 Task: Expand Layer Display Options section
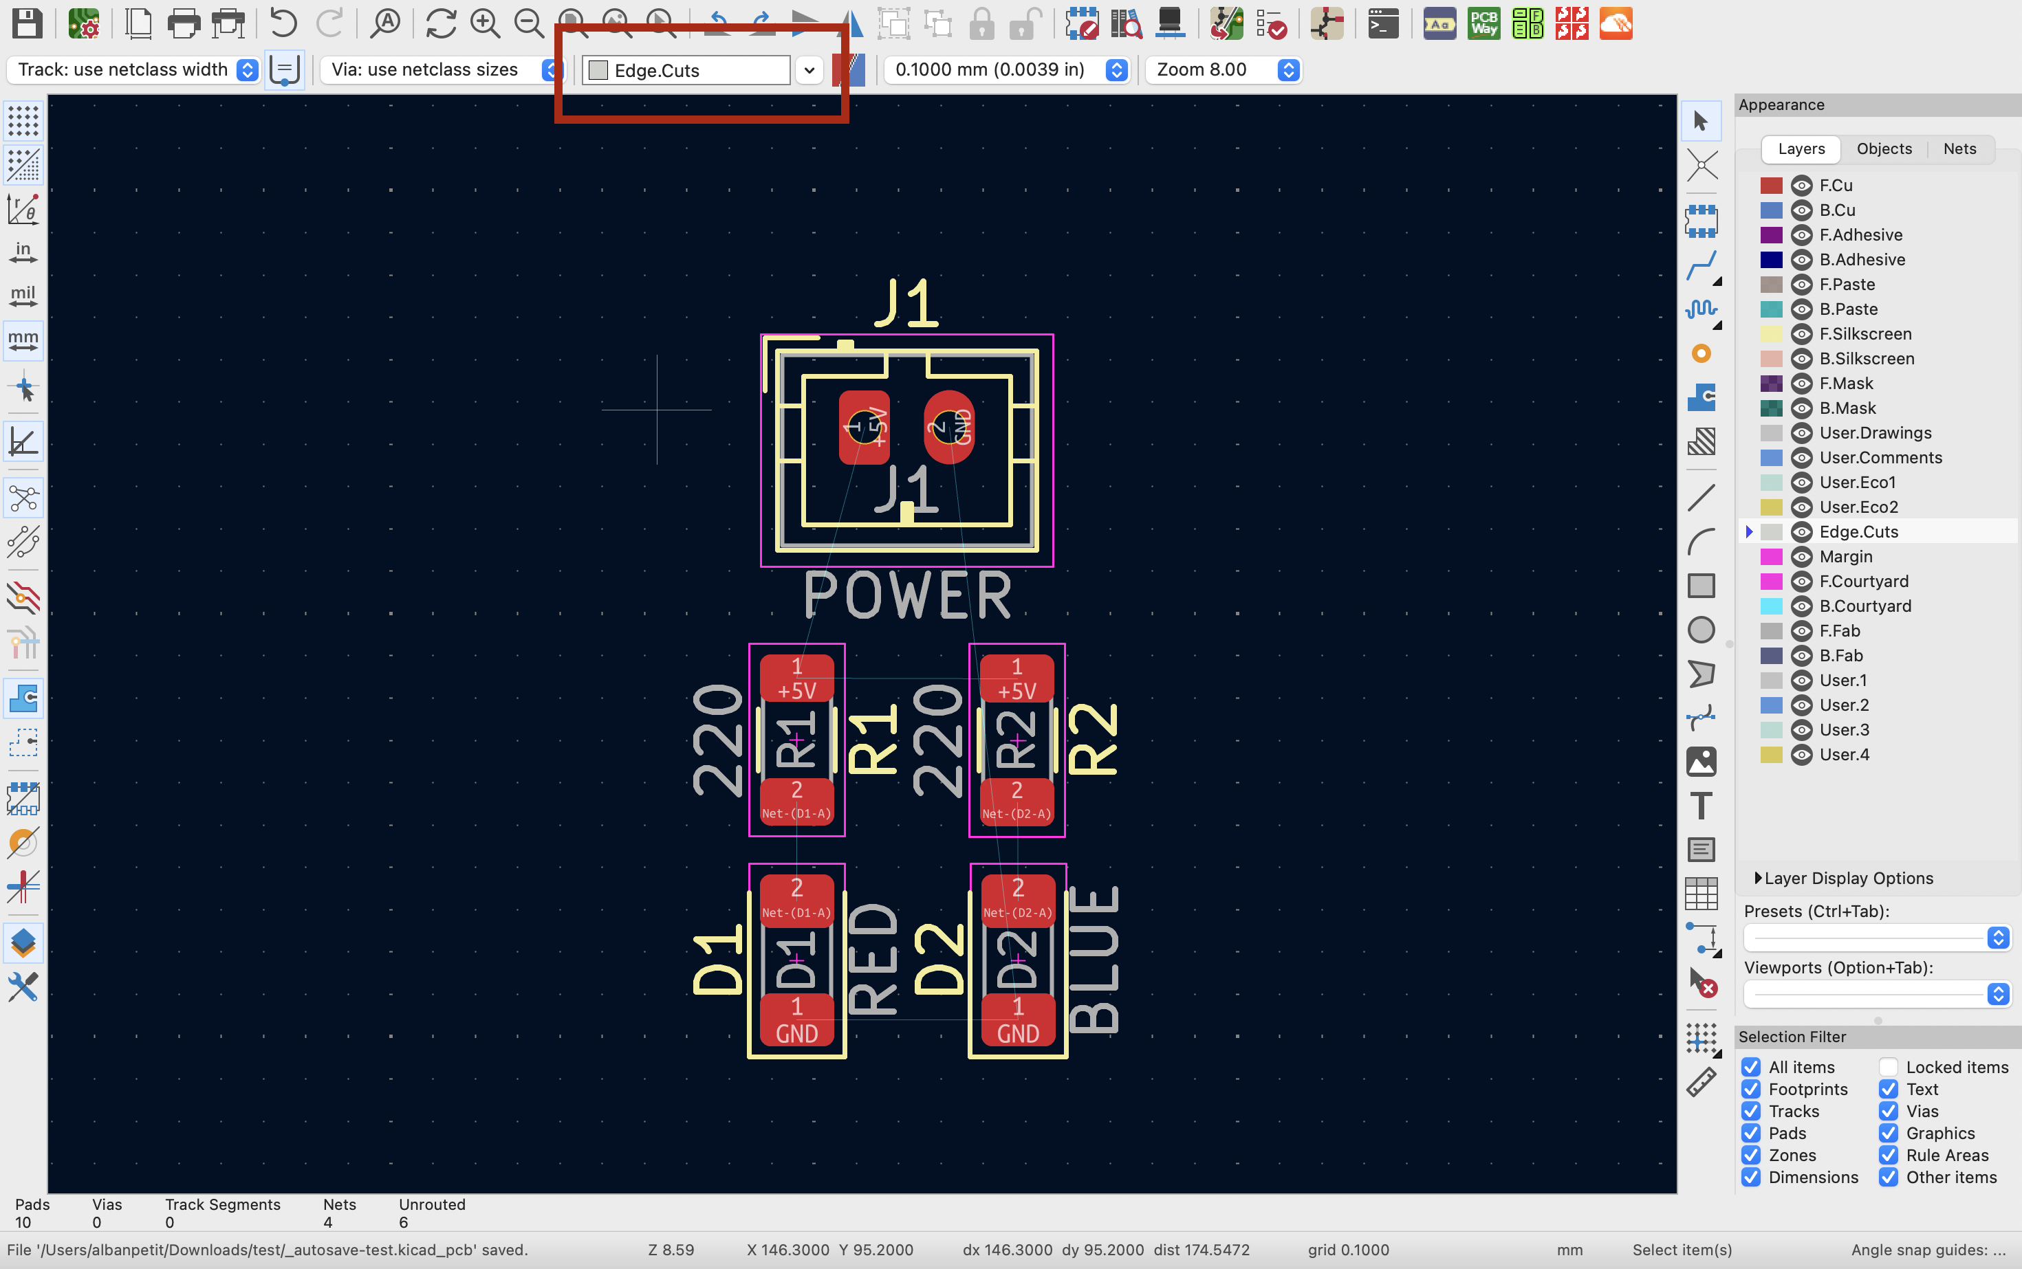pos(1759,878)
